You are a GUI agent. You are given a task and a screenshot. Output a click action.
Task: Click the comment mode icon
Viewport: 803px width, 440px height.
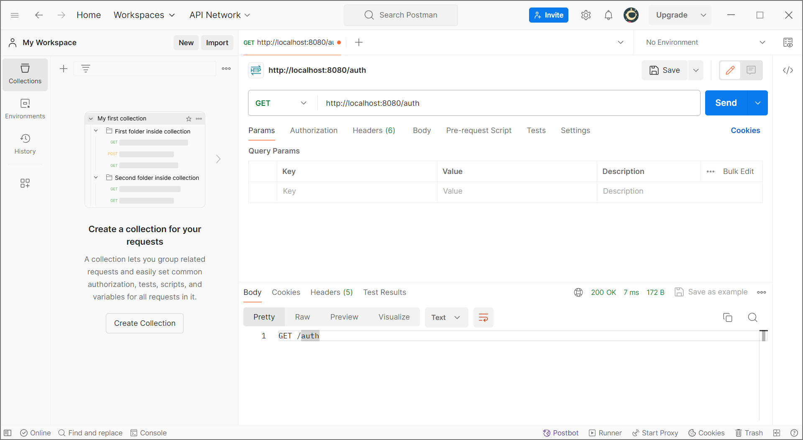751,70
